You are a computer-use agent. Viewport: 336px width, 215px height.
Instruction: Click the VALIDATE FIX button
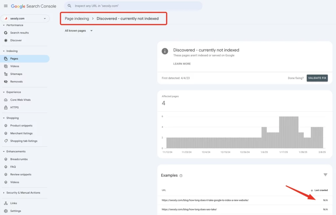pyautogui.click(x=317, y=78)
